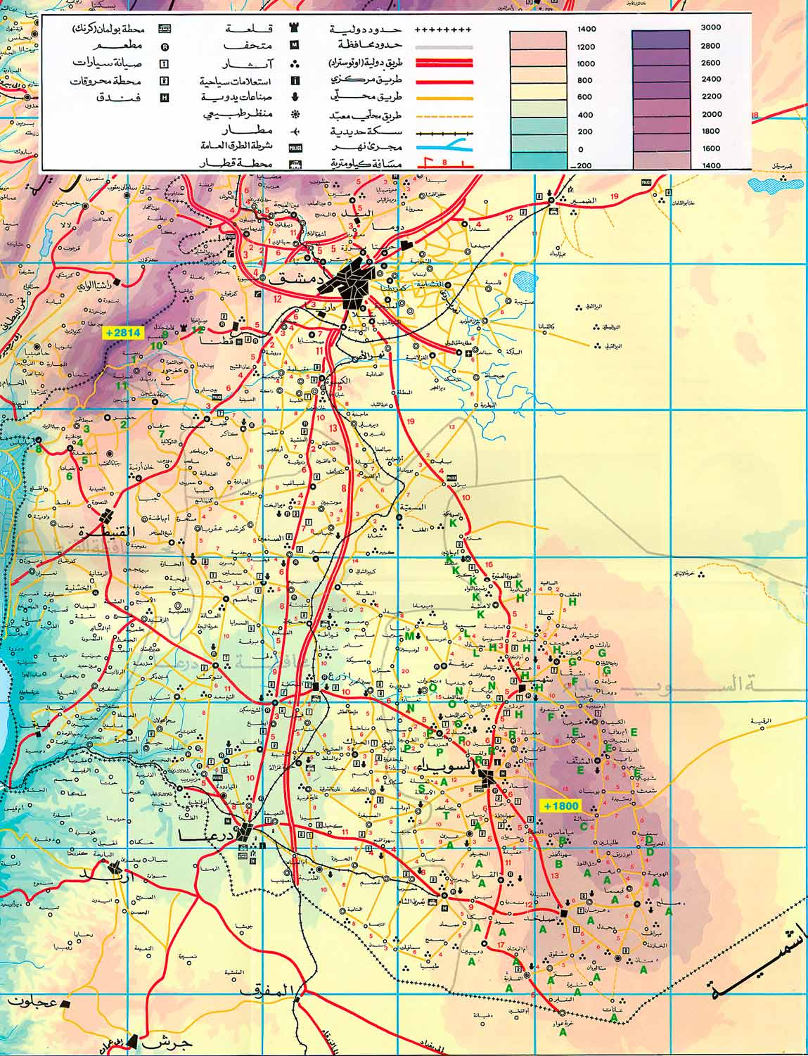Image resolution: width=808 pixels, height=1056 pixels.
Task: Select the teal -200 m elevation swatch
Action: [x=538, y=160]
